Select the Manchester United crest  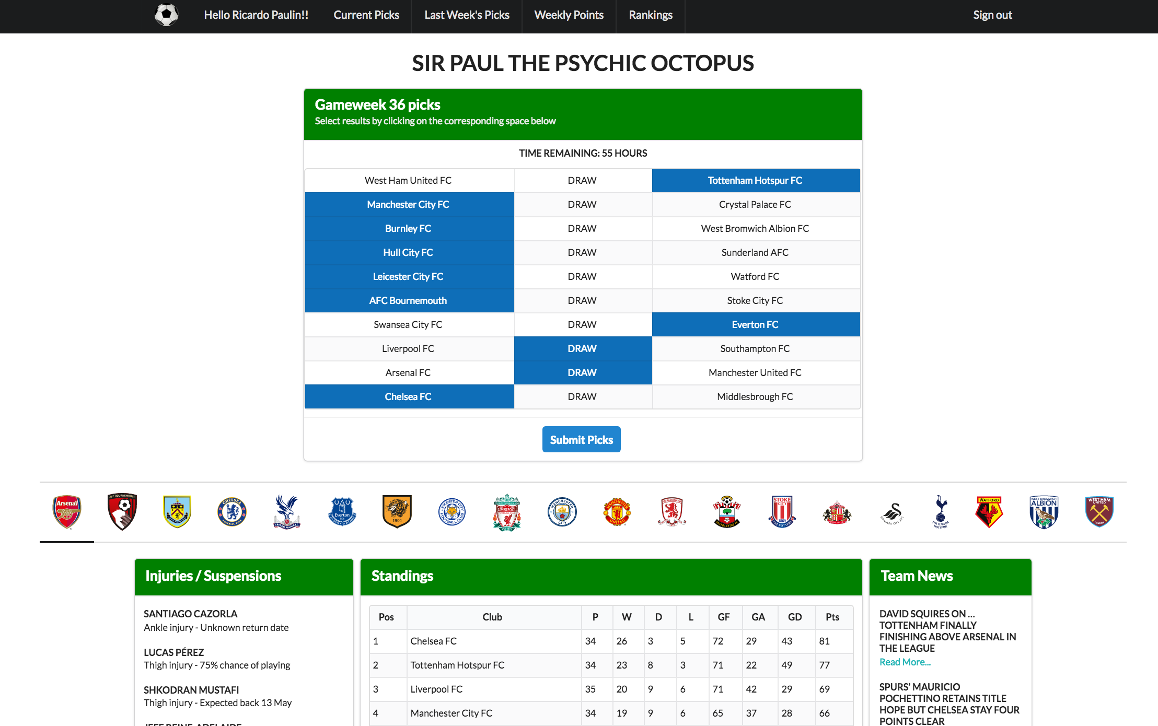(x=617, y=511)
